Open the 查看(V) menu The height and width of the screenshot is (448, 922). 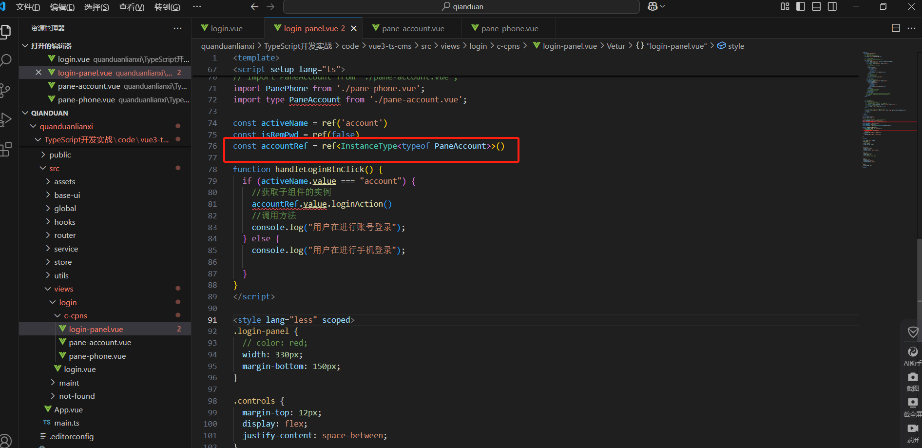click(x=132, y=7)
